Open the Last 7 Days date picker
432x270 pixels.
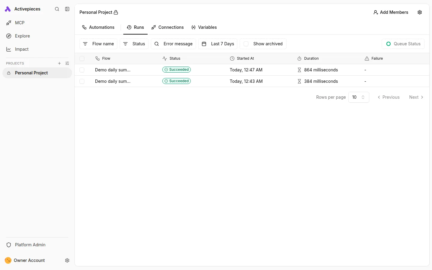[x=218, y=44]
